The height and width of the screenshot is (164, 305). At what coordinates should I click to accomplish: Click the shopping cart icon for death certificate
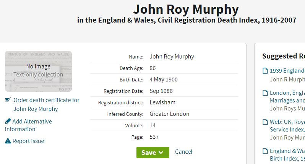coord(8,100)
